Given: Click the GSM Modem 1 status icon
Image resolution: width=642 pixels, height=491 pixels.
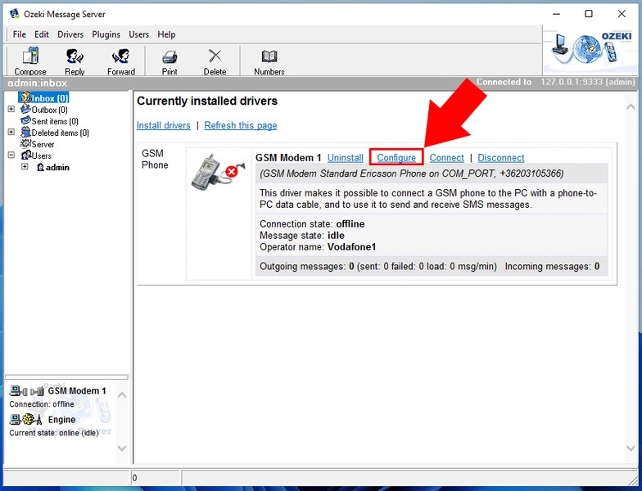Looking at the screenshot, I should [26, 391].
